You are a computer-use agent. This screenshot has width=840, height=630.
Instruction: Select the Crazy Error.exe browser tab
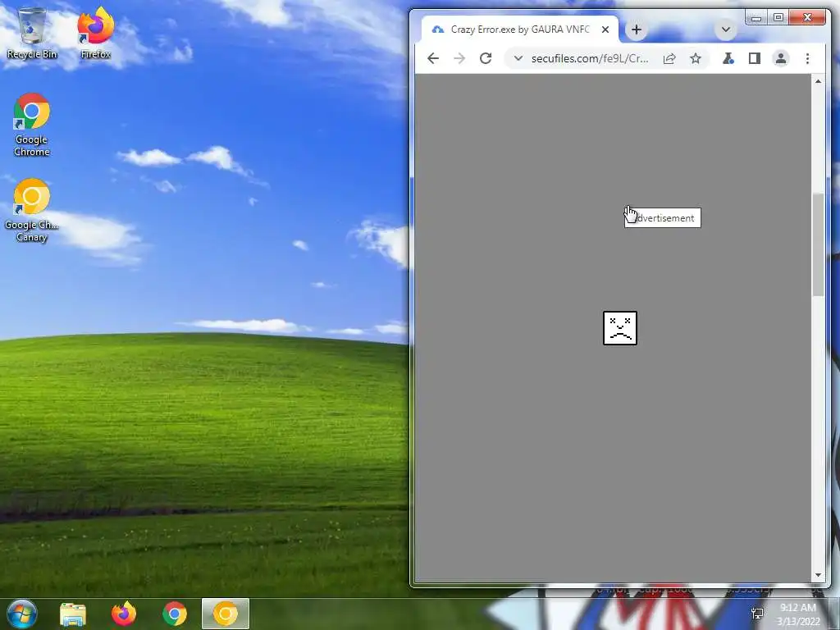[519, 30]
